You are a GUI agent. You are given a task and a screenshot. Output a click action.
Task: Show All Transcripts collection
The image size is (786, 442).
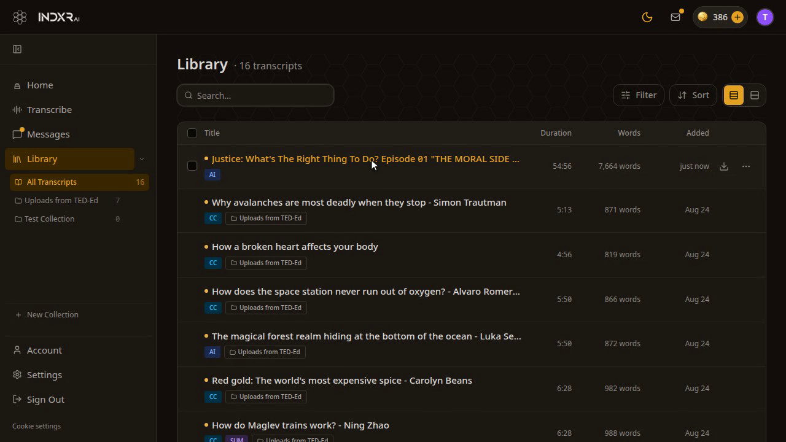coord(79,182)
